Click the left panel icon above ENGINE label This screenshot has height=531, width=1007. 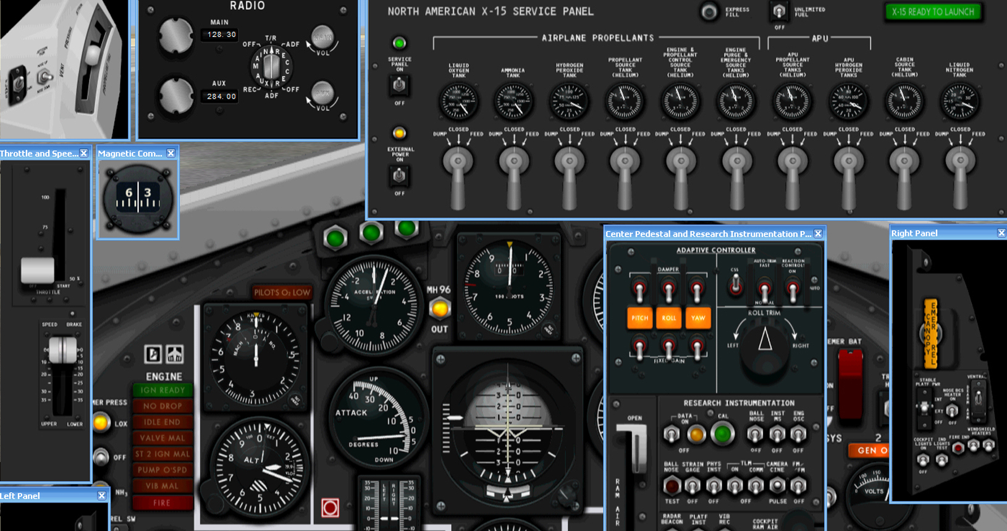point(153,354)
